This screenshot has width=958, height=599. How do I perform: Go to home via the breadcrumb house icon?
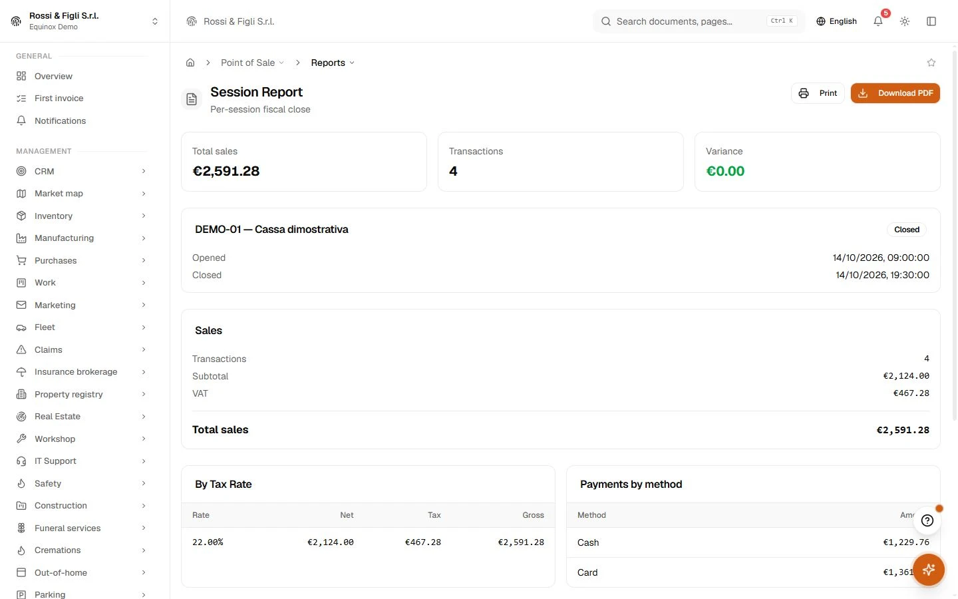(190, 63)
